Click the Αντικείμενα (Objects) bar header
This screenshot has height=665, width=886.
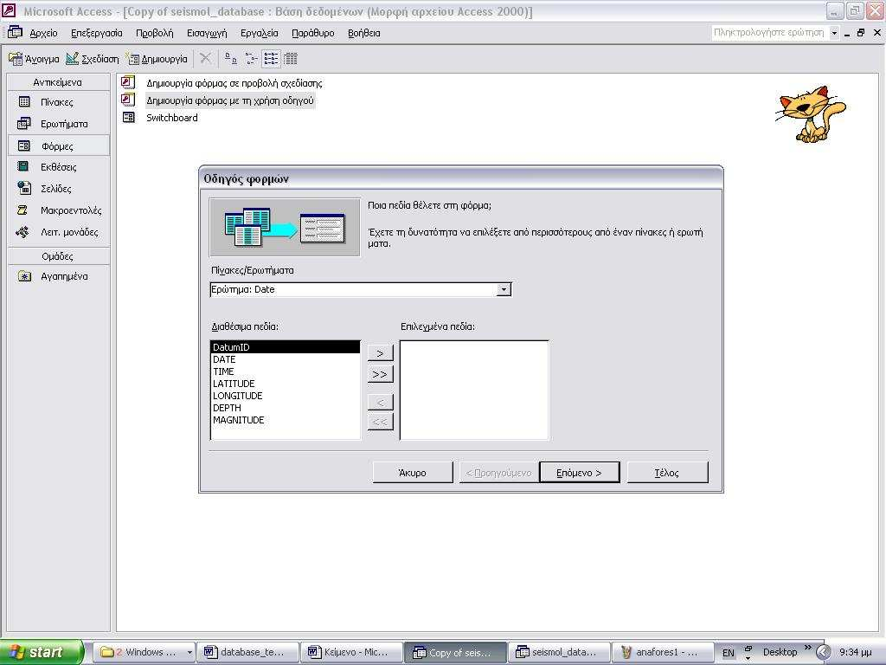click(59, 82)
